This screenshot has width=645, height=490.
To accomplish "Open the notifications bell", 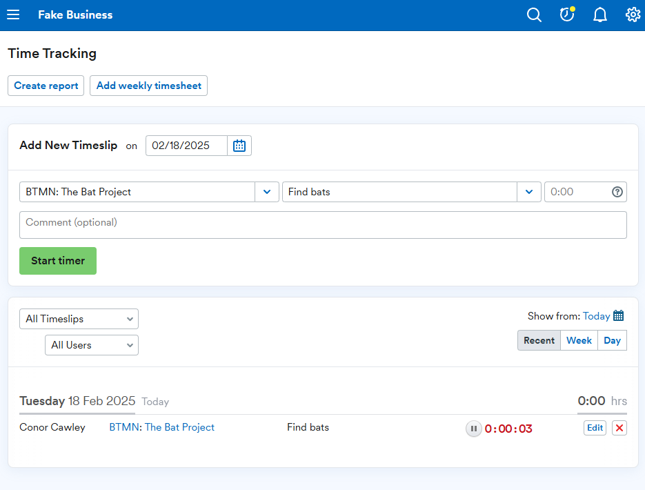I will click(x=599, y=14).
